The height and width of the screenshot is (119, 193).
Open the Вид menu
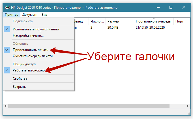click(x=44, y=15)
